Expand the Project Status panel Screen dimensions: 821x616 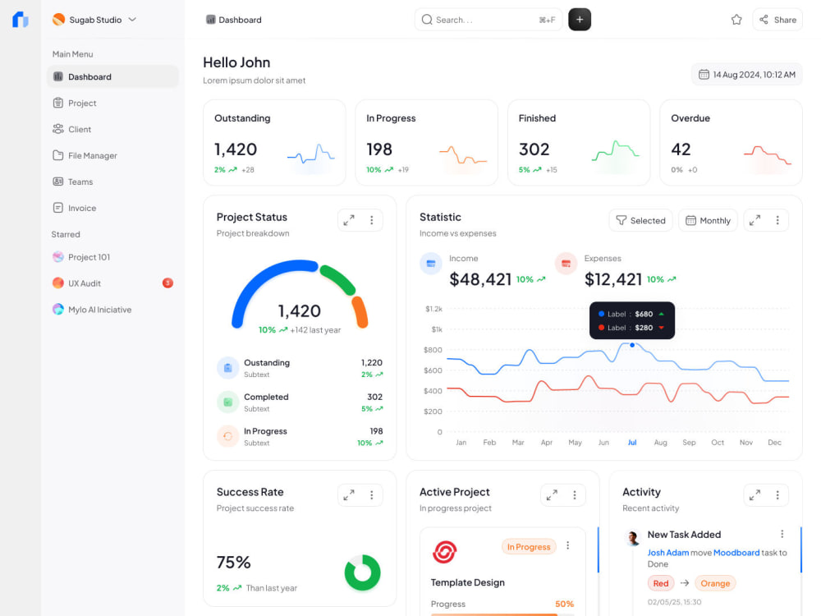coord(349,220)
